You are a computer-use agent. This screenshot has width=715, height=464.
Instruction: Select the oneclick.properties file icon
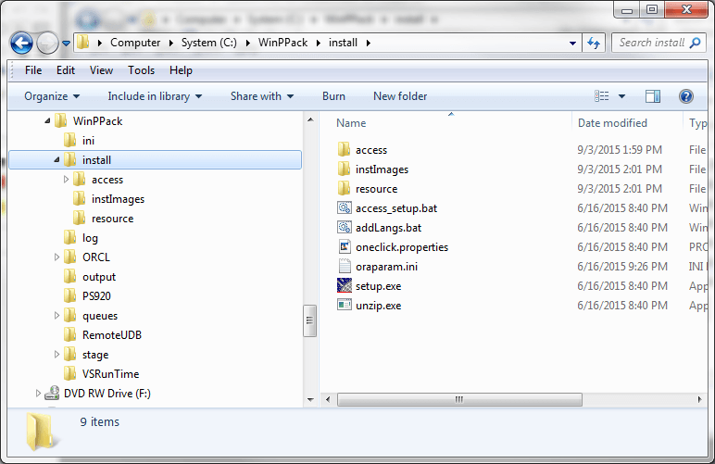[x=345, y=246]
